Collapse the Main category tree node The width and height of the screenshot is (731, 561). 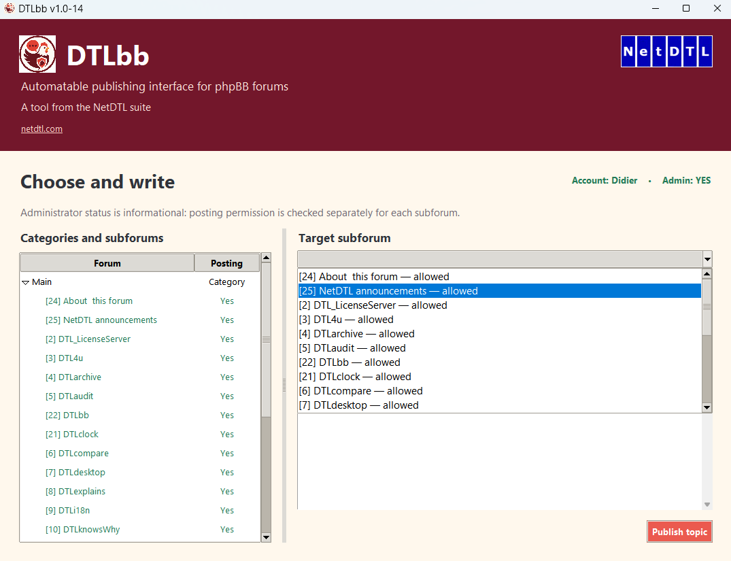point(25,283)
